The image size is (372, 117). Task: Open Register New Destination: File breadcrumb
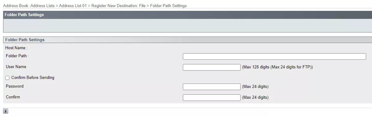[x=118, y=6]
